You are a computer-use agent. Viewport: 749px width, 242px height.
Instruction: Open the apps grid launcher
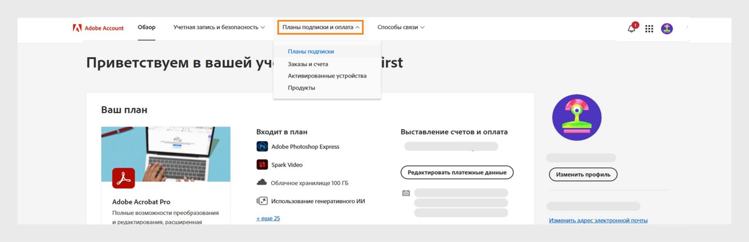coord(649,28)
